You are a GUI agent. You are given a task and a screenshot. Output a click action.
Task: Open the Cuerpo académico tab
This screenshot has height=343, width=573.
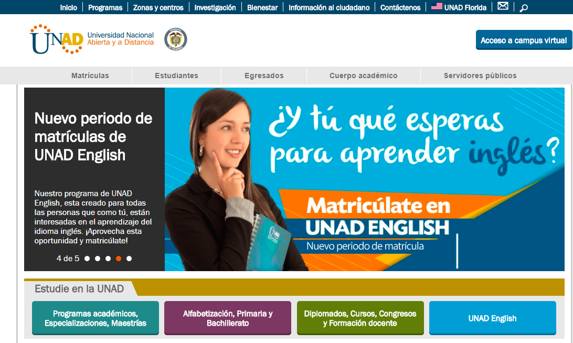(x=364, y=76)
